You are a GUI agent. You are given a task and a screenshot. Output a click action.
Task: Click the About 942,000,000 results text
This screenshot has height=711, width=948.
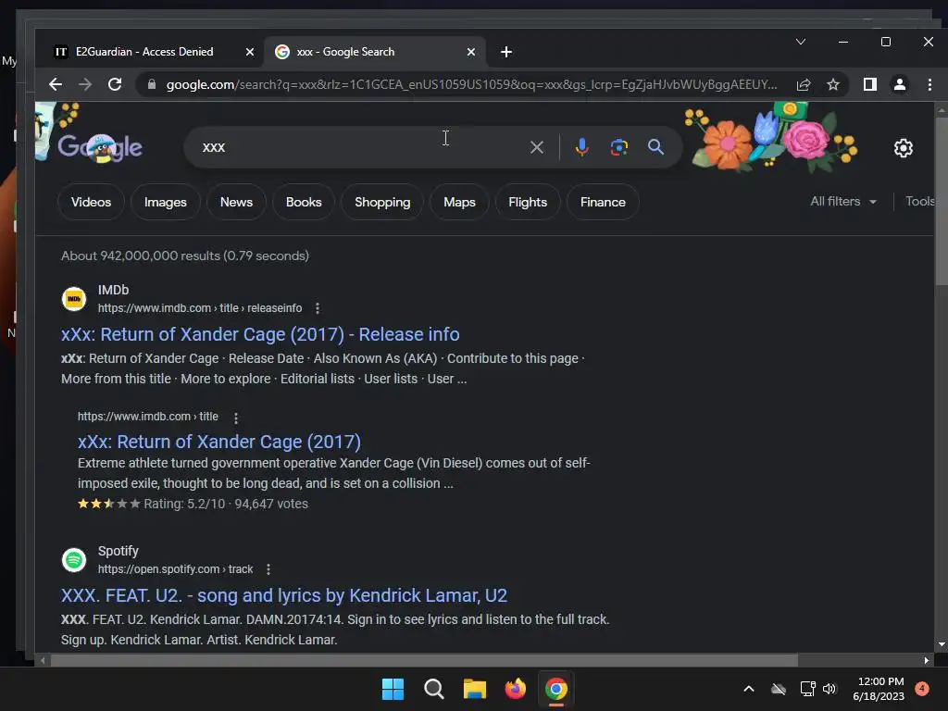tap(185, 256)
